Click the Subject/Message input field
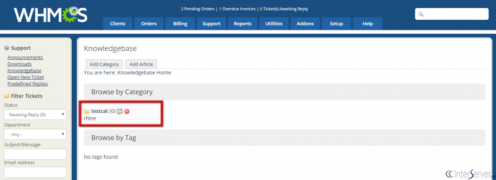This screenshot has height=180, width=496. (35, 154)
